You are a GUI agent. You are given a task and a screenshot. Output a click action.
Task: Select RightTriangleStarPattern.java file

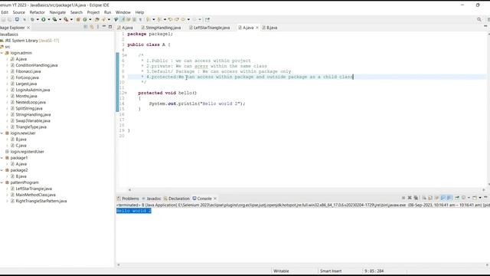tap(41, 201)
